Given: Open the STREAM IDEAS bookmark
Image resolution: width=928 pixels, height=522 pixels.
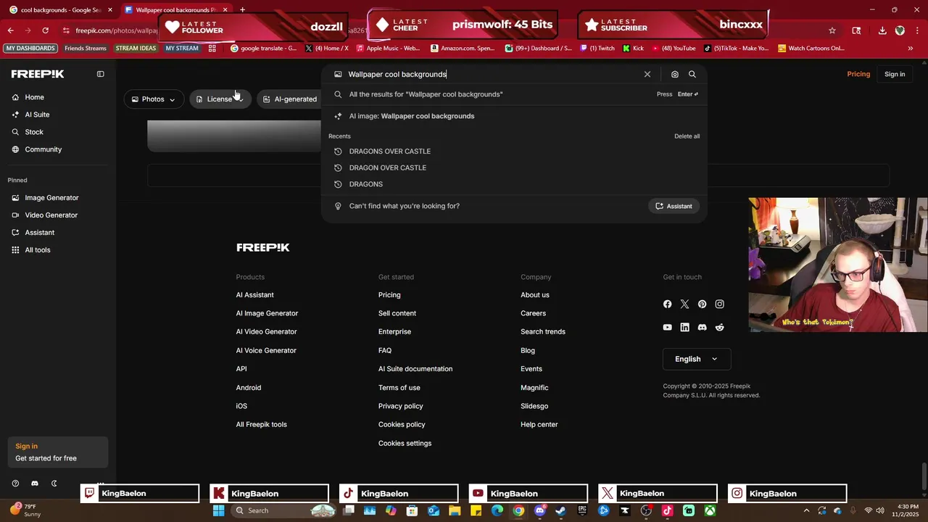Looking at the screenshot, I should (x=136, y=49).
